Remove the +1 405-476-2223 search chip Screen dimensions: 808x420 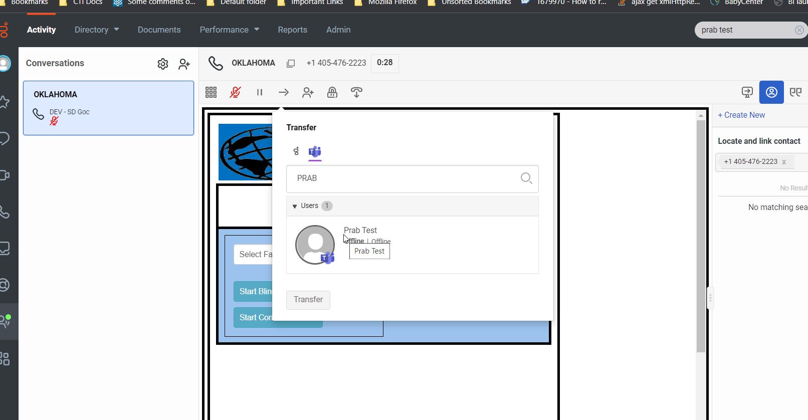coord(784,162)
